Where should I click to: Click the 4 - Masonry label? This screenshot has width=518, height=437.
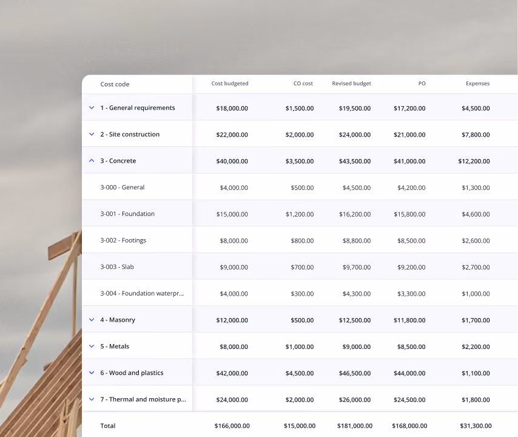click(118, 320)
